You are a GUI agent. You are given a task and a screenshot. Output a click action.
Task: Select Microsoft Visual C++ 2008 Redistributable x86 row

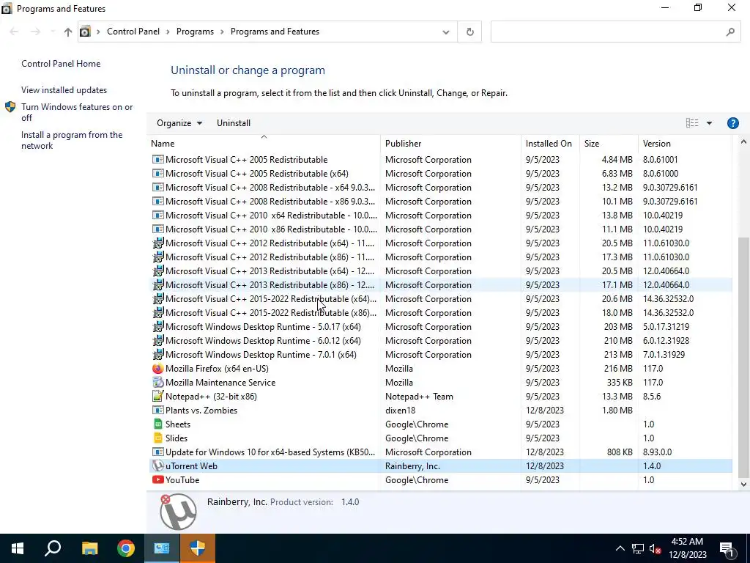click(440, 202)
